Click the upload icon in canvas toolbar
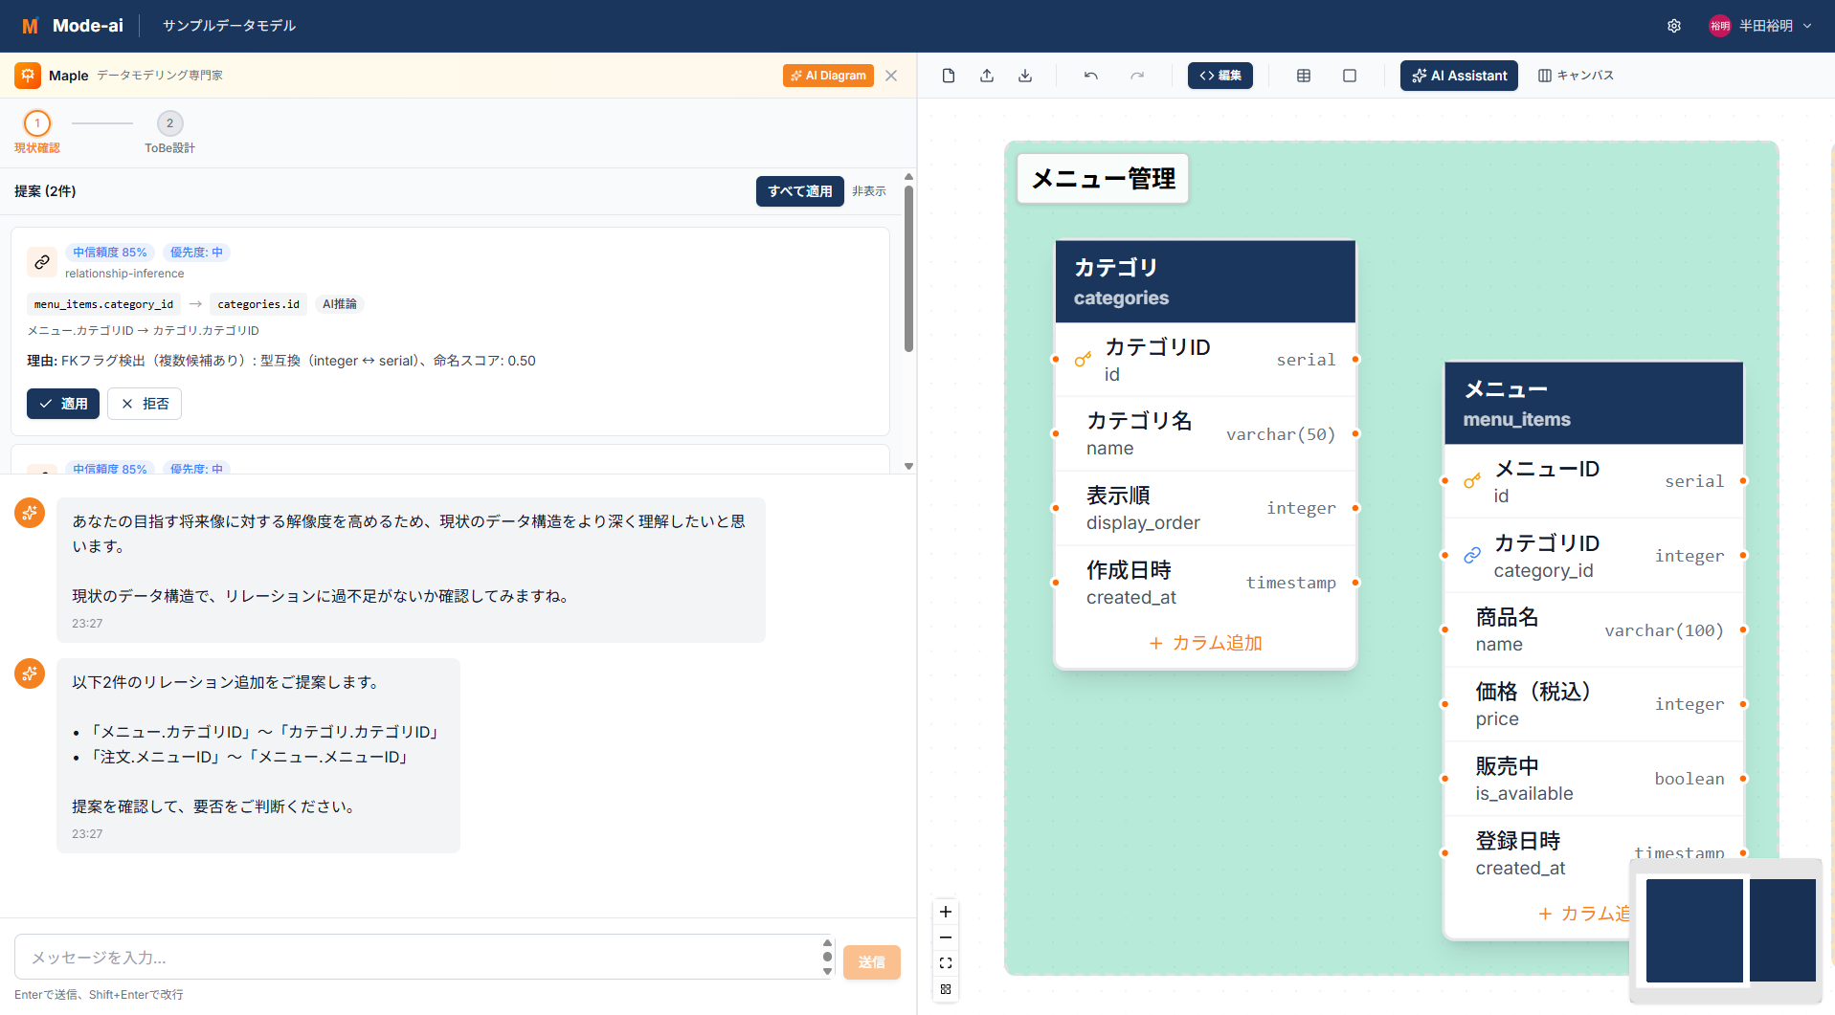Screen dimensions: 1835x1015 [987, 76]
